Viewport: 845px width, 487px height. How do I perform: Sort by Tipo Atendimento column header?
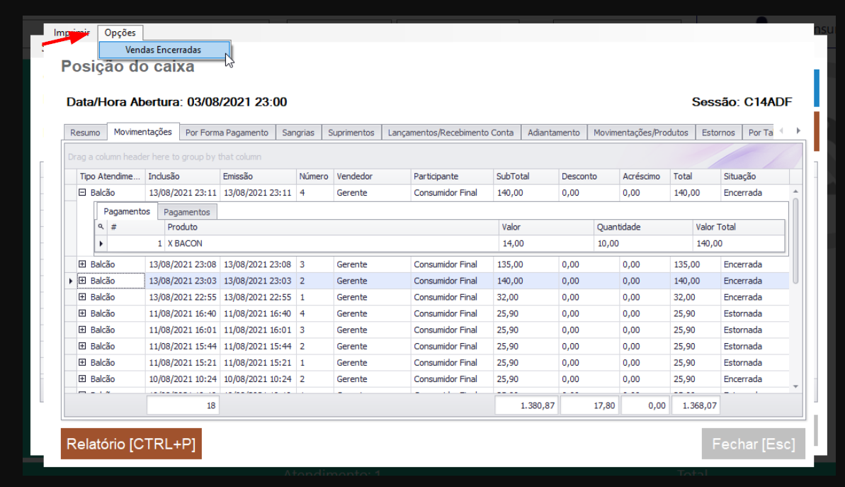coord(110,177)
